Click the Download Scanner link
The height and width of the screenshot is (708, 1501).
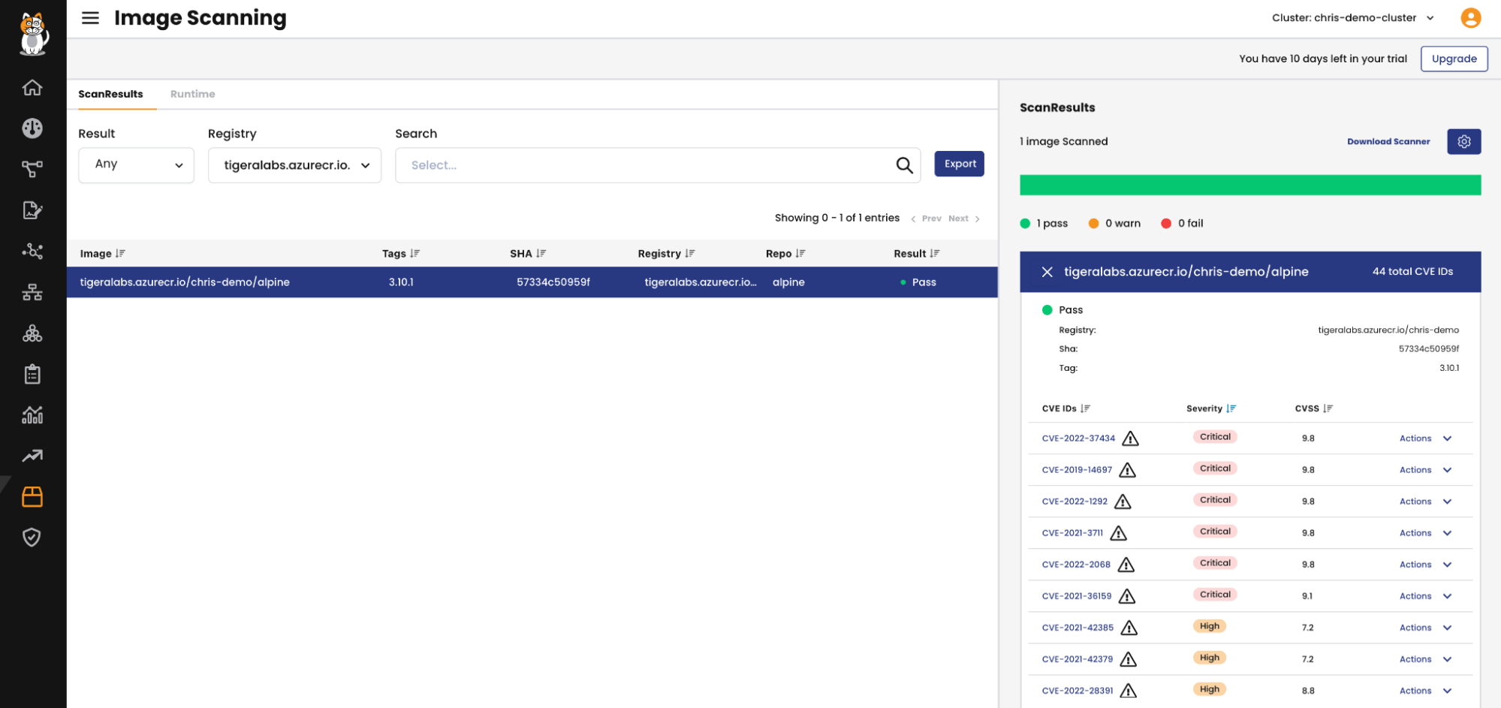(1388, 141)
